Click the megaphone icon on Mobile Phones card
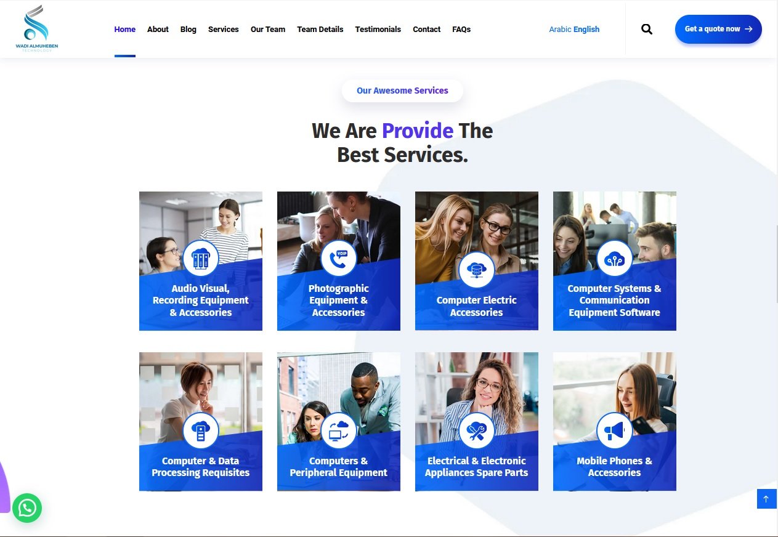The width and height of the screenshot is (778, 537). [x=615, y=430]
